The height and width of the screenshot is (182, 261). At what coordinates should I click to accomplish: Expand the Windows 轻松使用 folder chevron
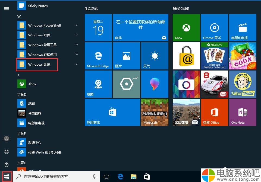pyautogui.click(x=77, y=55)
